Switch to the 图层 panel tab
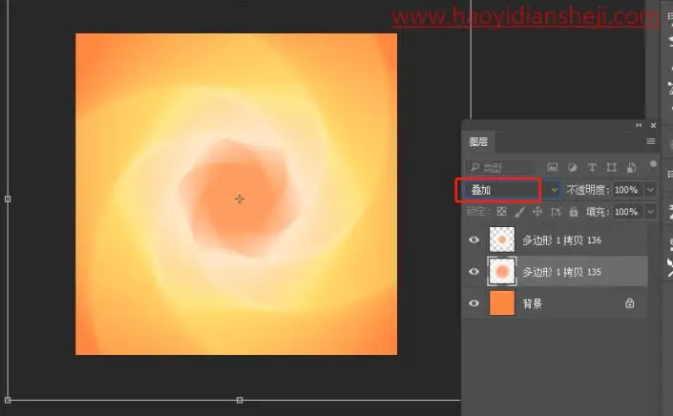Screen dimensions: 673x416 click(478, 141)
